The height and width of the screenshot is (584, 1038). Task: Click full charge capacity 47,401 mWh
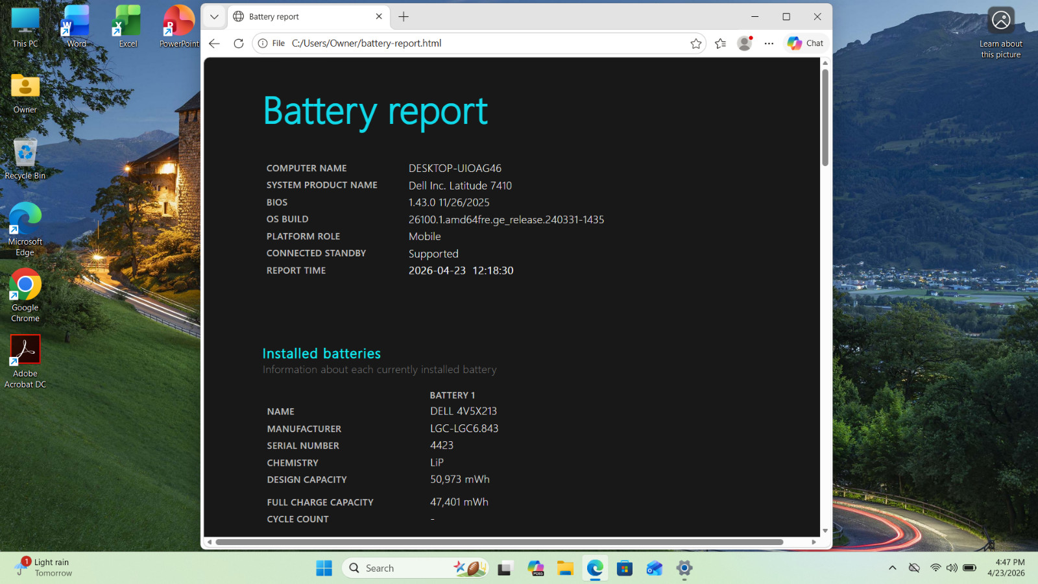click(x=459, y=502)
